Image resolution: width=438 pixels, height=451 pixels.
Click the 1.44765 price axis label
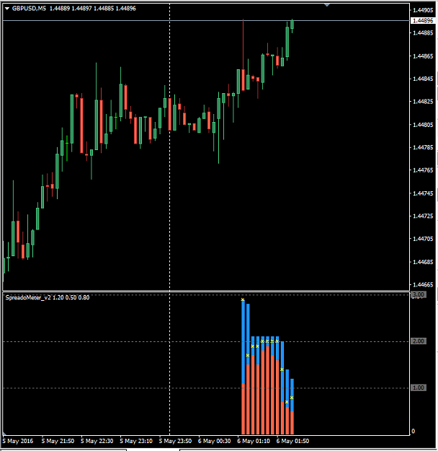(423, 170)
